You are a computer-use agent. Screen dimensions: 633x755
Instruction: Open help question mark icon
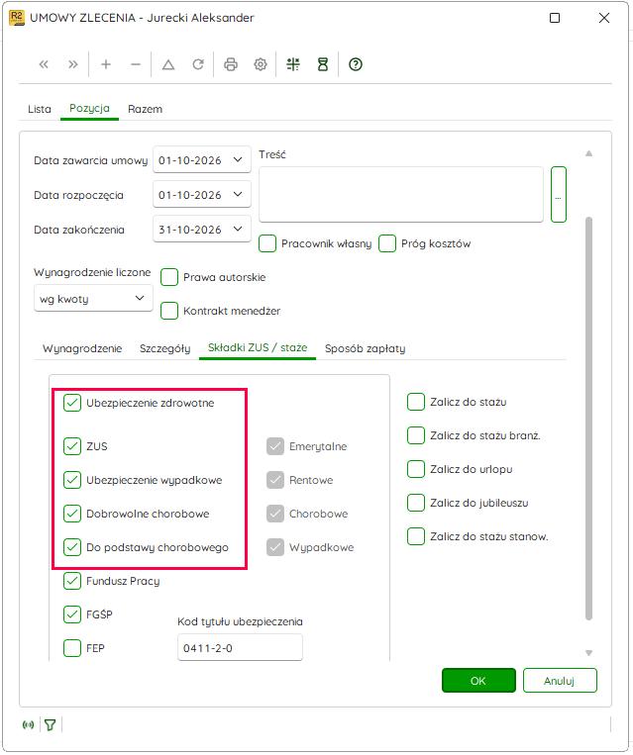(356, 64)
